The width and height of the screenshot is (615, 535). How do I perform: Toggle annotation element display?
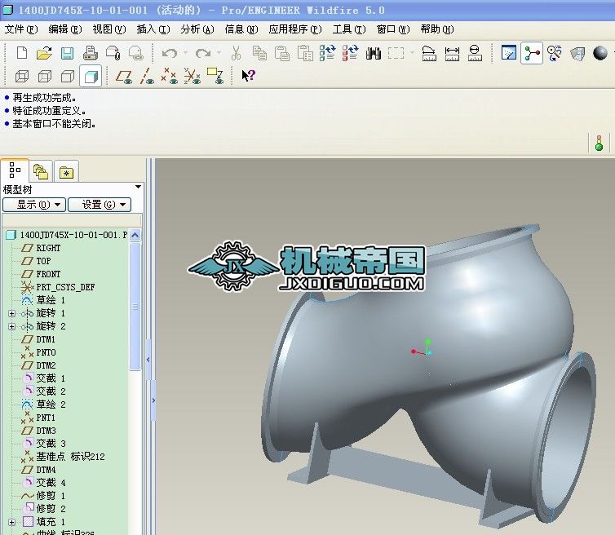(215, 76)
